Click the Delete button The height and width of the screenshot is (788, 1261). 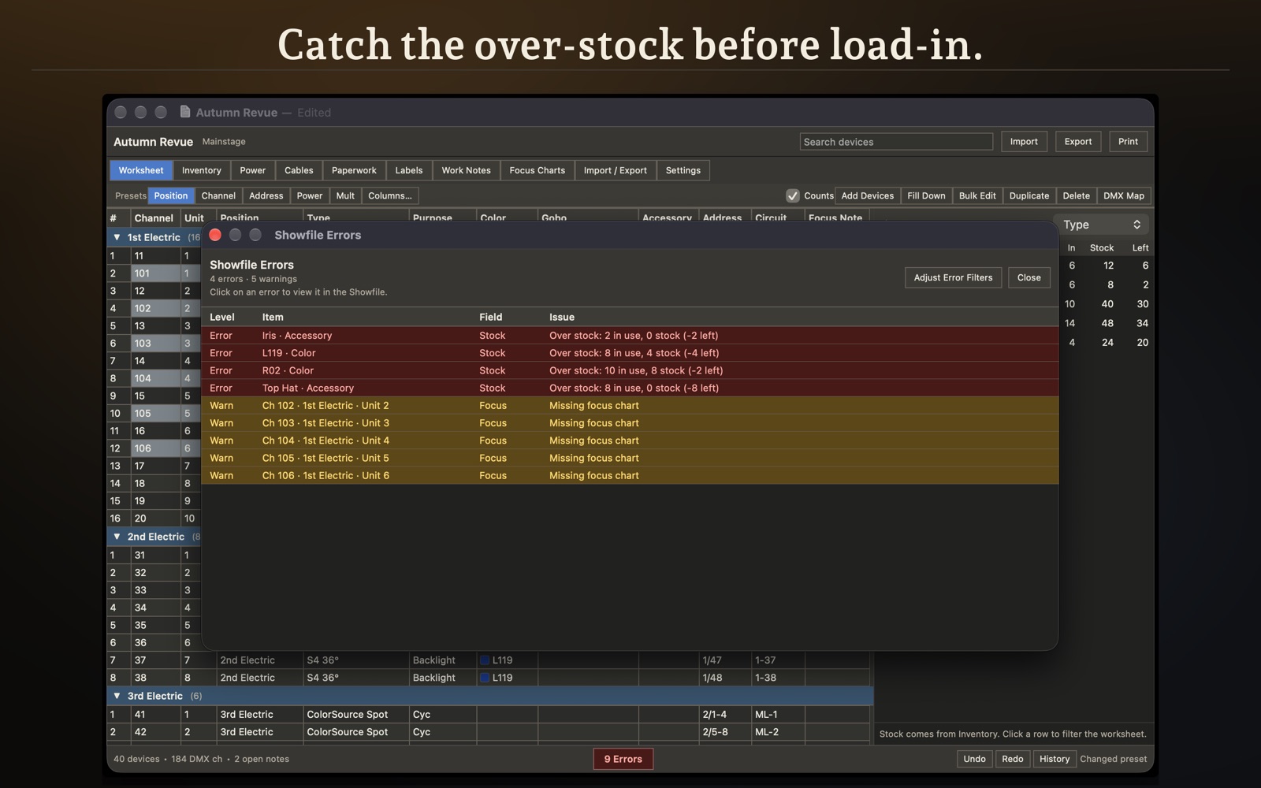tap(1076, 195)
